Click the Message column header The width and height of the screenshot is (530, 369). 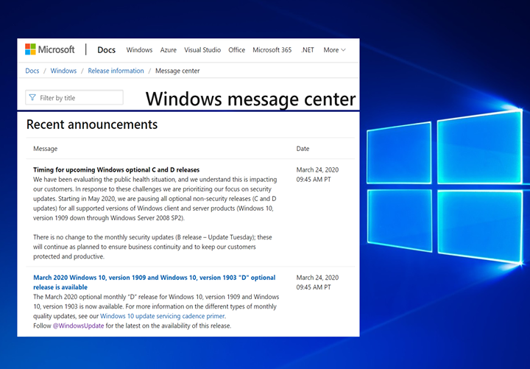(46, 149)
